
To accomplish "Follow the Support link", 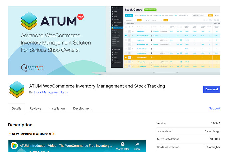I will (x=214, y=108).
